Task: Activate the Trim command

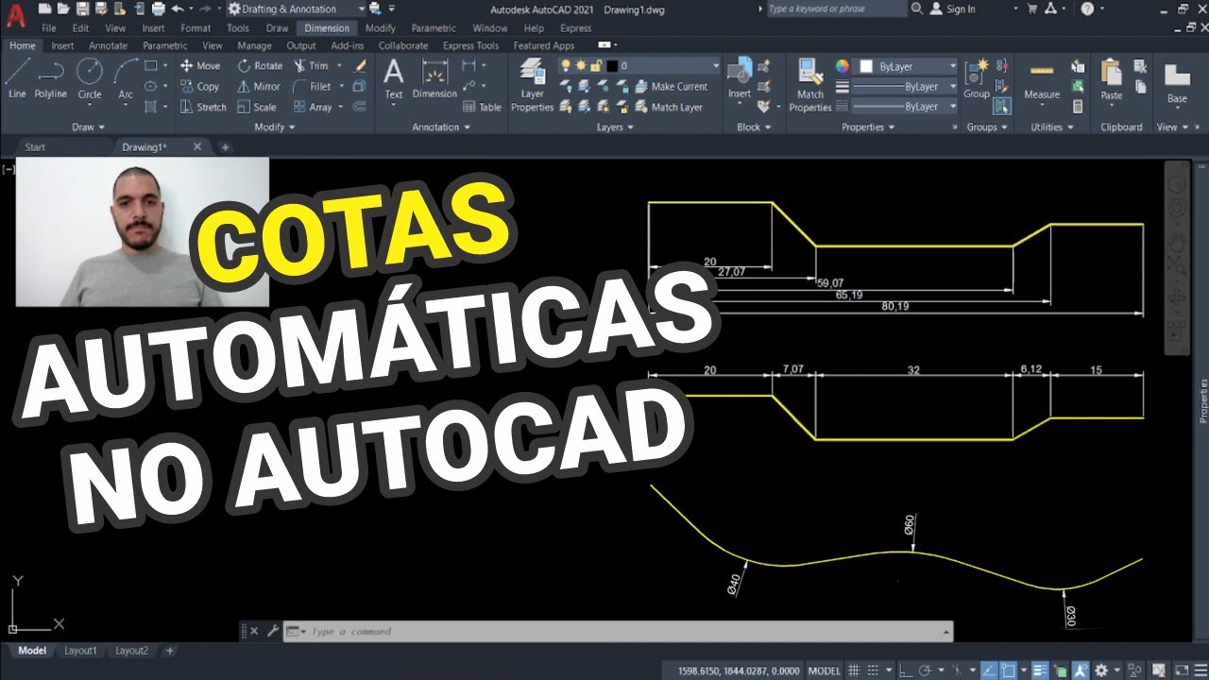Action: tap(311, 66)
